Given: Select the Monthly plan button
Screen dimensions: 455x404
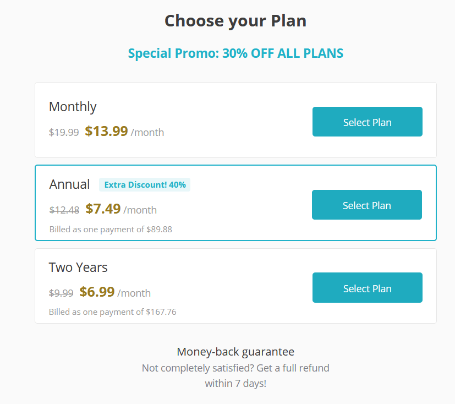Looking at the screenshot, I should [367, 122].
